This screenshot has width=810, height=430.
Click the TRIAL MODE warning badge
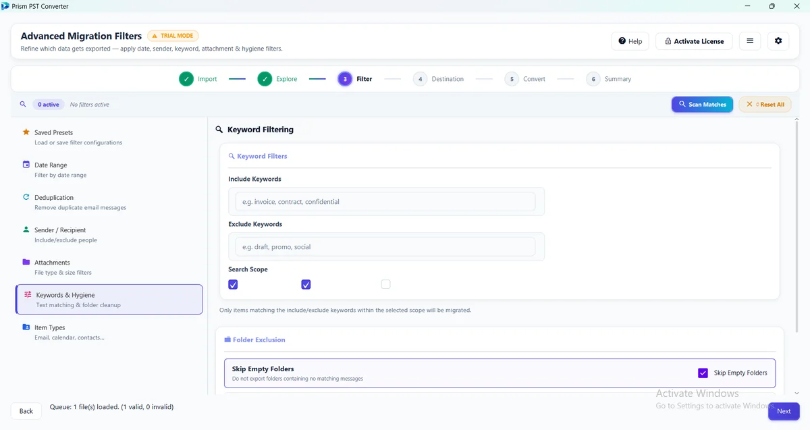point(173,36)
